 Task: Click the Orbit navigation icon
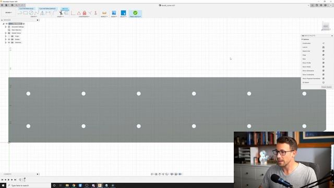click(152, 174)
